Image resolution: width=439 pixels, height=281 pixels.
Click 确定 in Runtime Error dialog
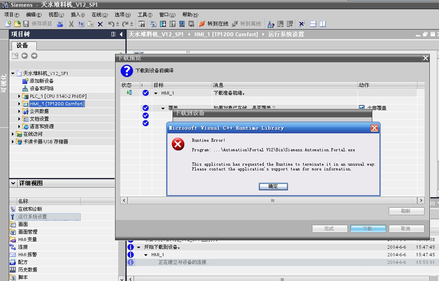coord(273,186)
